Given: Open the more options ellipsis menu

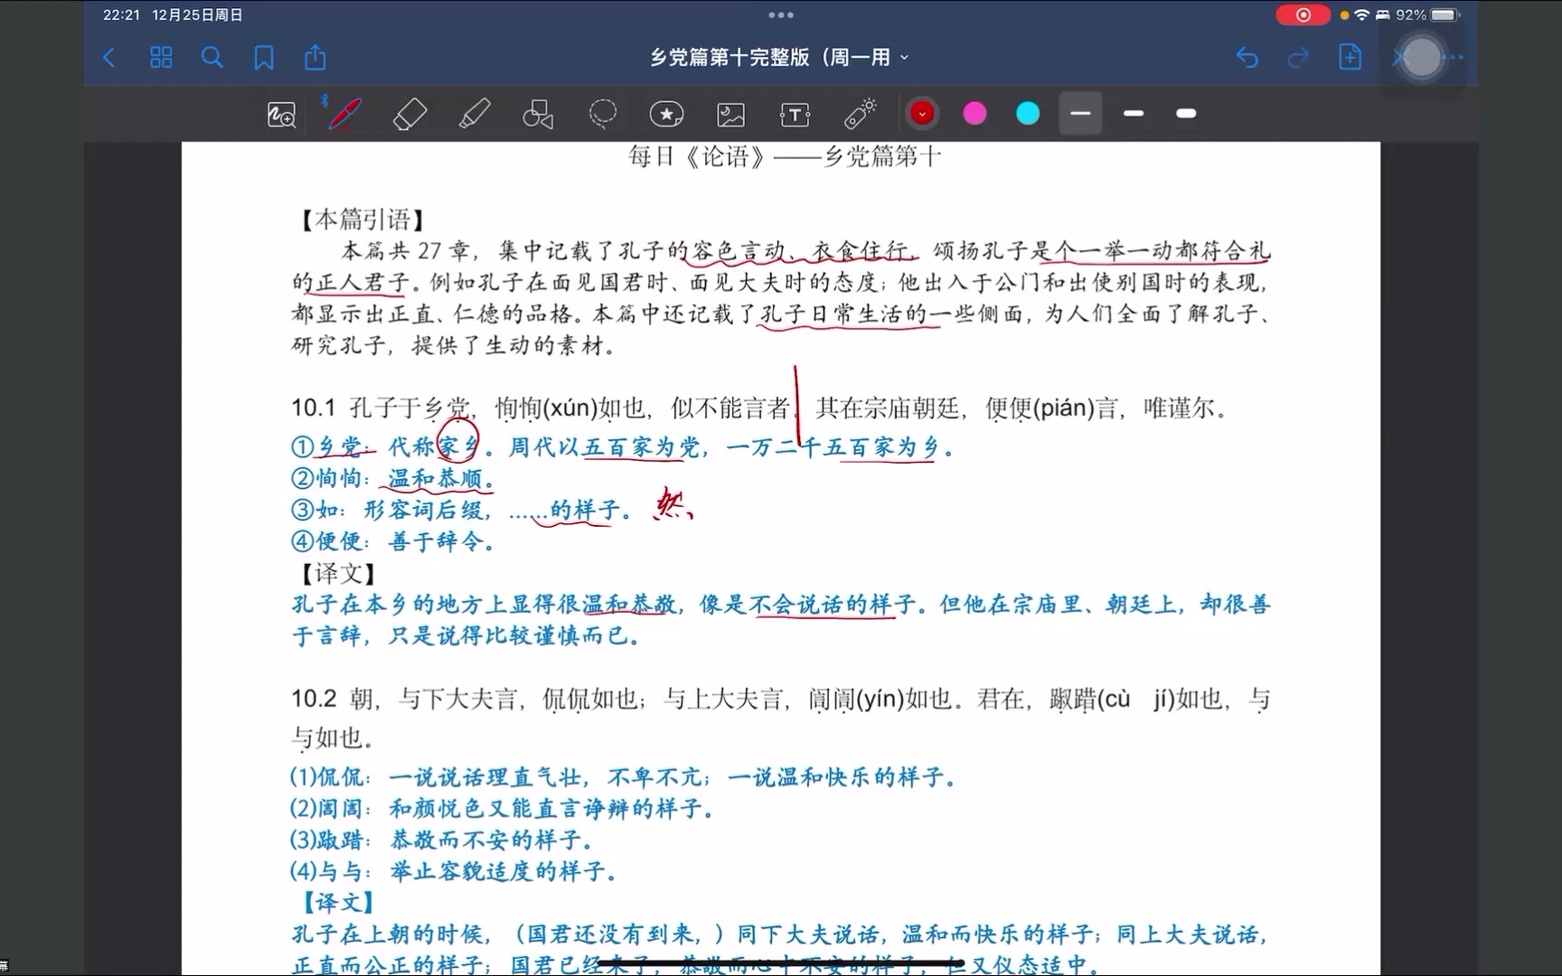Looking at the screenshot, I should coord(1453,58).
